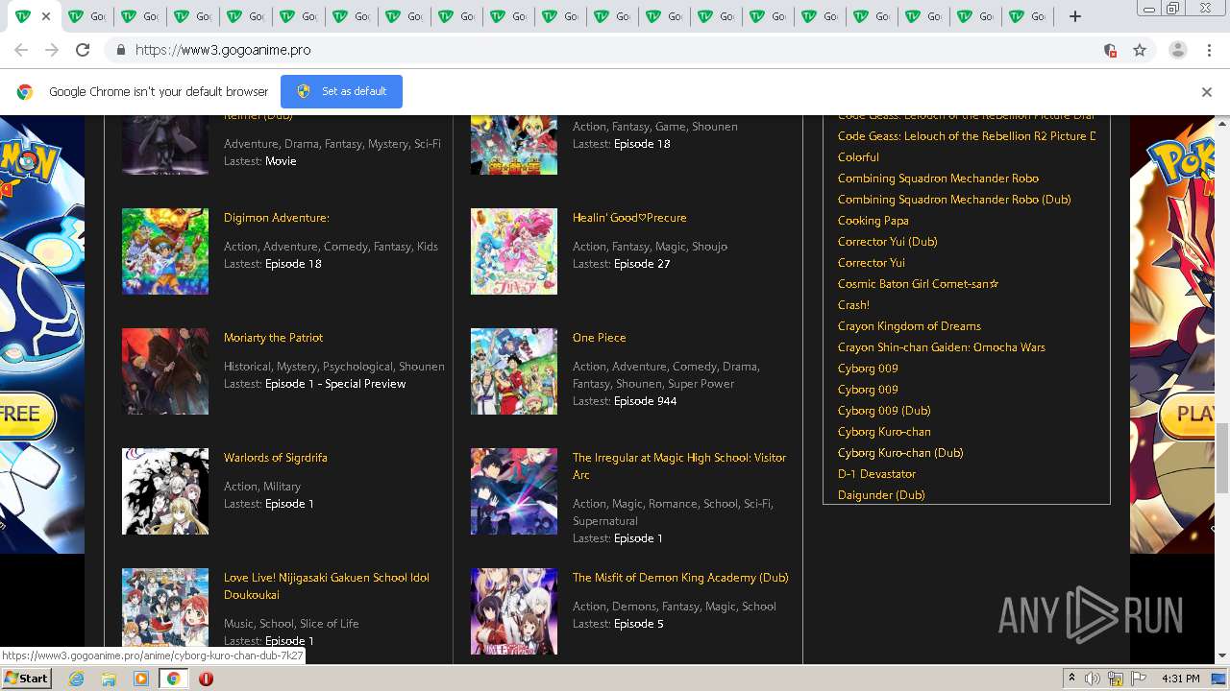Viewport: 1230px width, 691px height.
Task: Select Combining Squadron Mechander Robo (Dub)
Action: (x=954, y=200)
